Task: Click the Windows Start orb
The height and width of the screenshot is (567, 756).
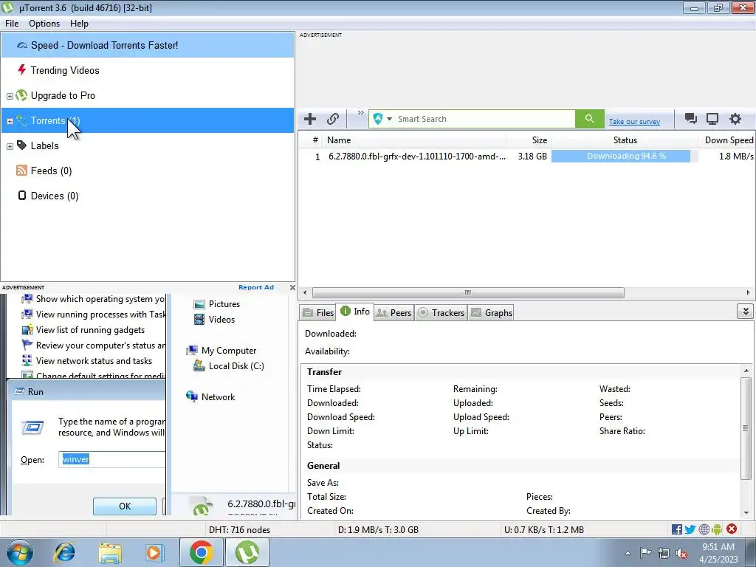Action: click(x=20, y=552)
